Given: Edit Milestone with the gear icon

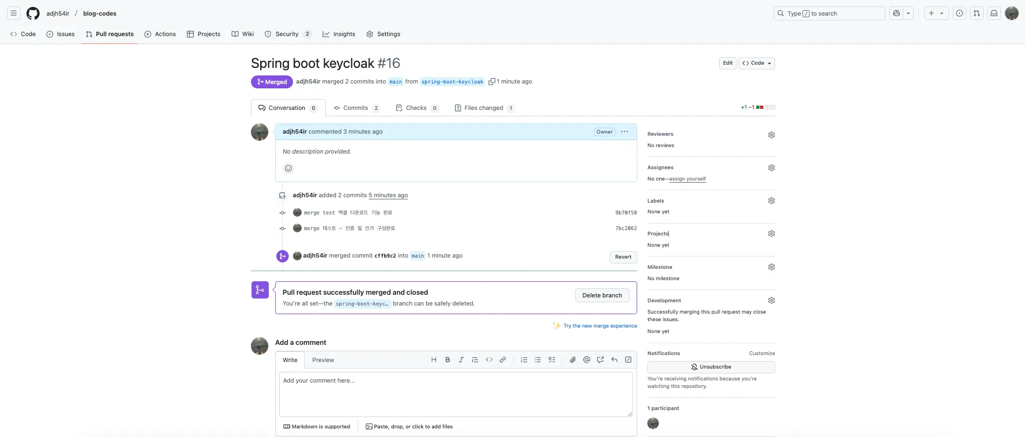Looking at the screenshot, I should 771,267.
